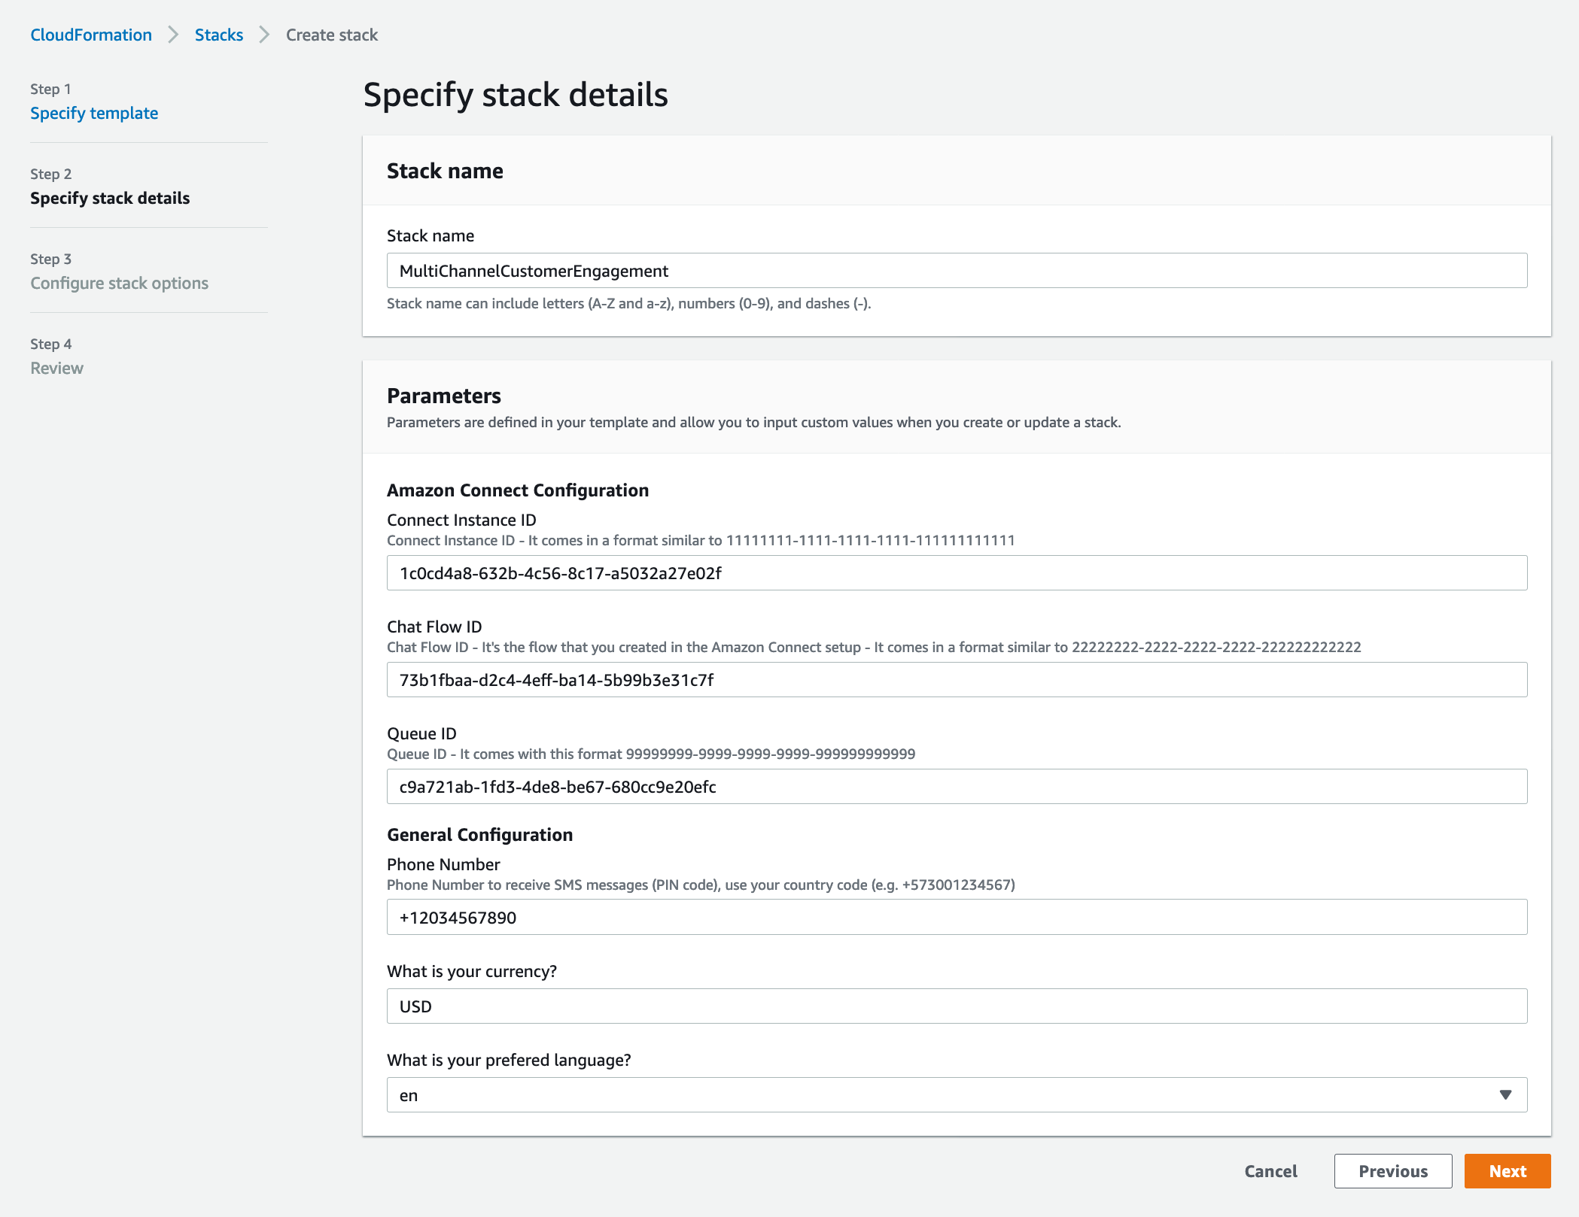Open the CloudFormation breadcrumb link
1579x1217 pixels.
tap(91, 35)
